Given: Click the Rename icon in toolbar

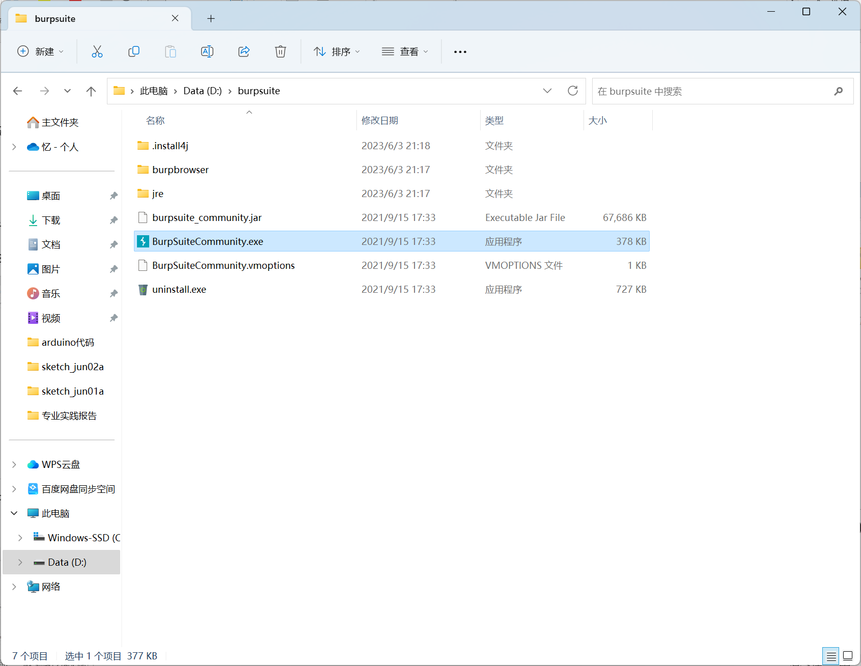Looking at the screenshot, I should click(207, 51).
